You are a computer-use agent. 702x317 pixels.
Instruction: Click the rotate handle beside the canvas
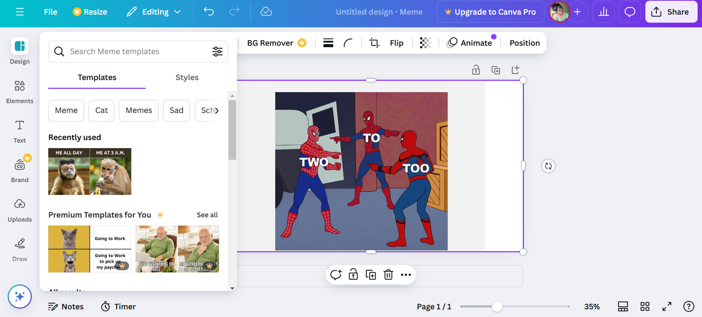click(548, 166)
